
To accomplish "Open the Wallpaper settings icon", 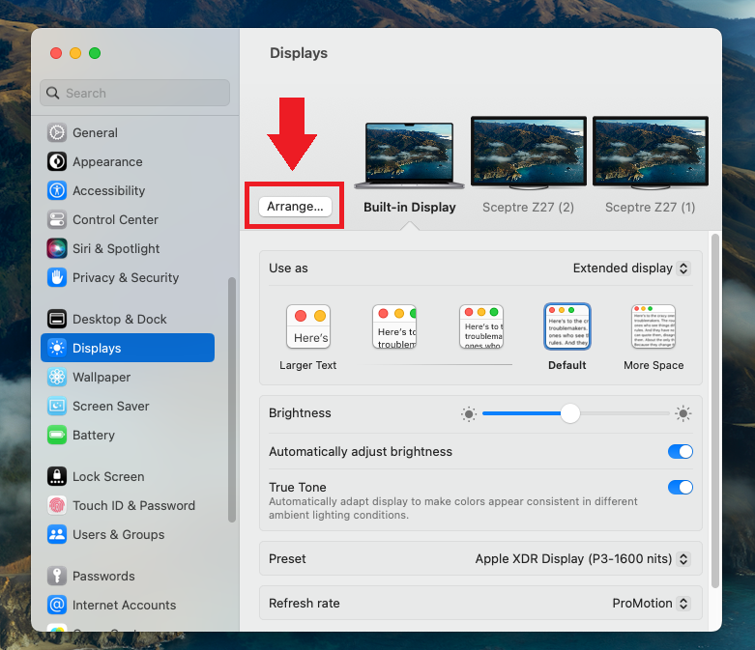I will [x=57, y=378].
